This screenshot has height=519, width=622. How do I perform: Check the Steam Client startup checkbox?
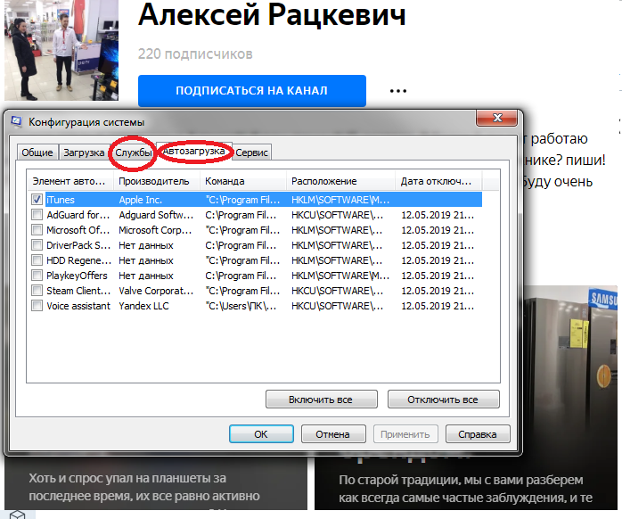click(x=37, y=291)
